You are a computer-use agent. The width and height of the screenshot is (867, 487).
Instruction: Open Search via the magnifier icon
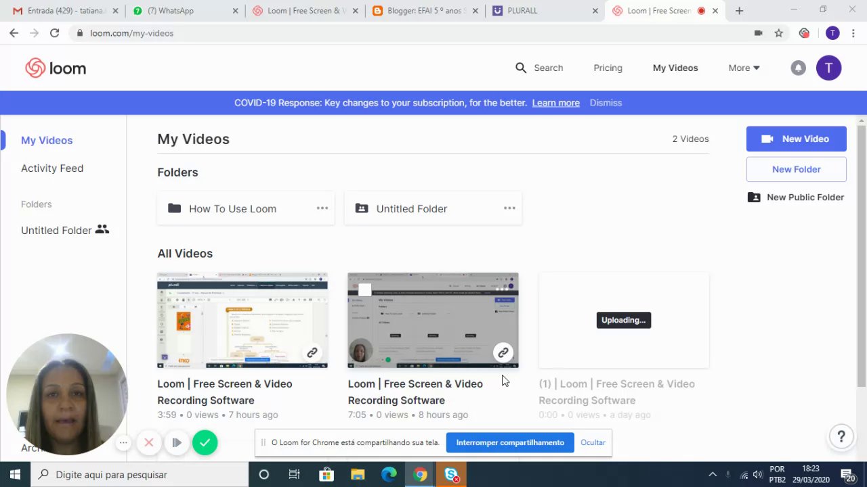click(x=521, y=68)
